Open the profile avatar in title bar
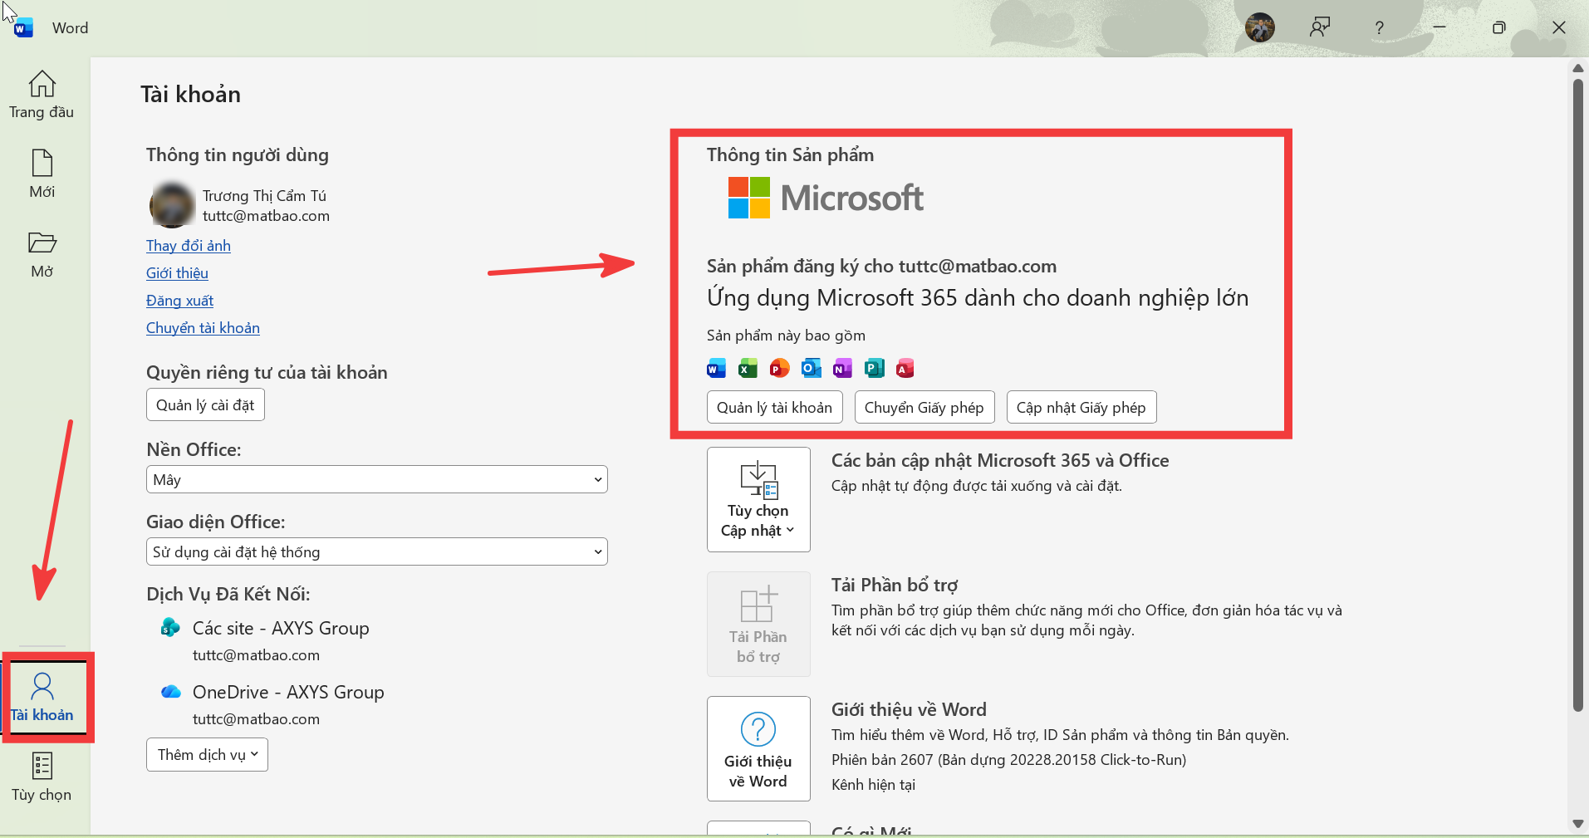Viewport: 1589px width, 838px height. click(x=1260, y=27)
